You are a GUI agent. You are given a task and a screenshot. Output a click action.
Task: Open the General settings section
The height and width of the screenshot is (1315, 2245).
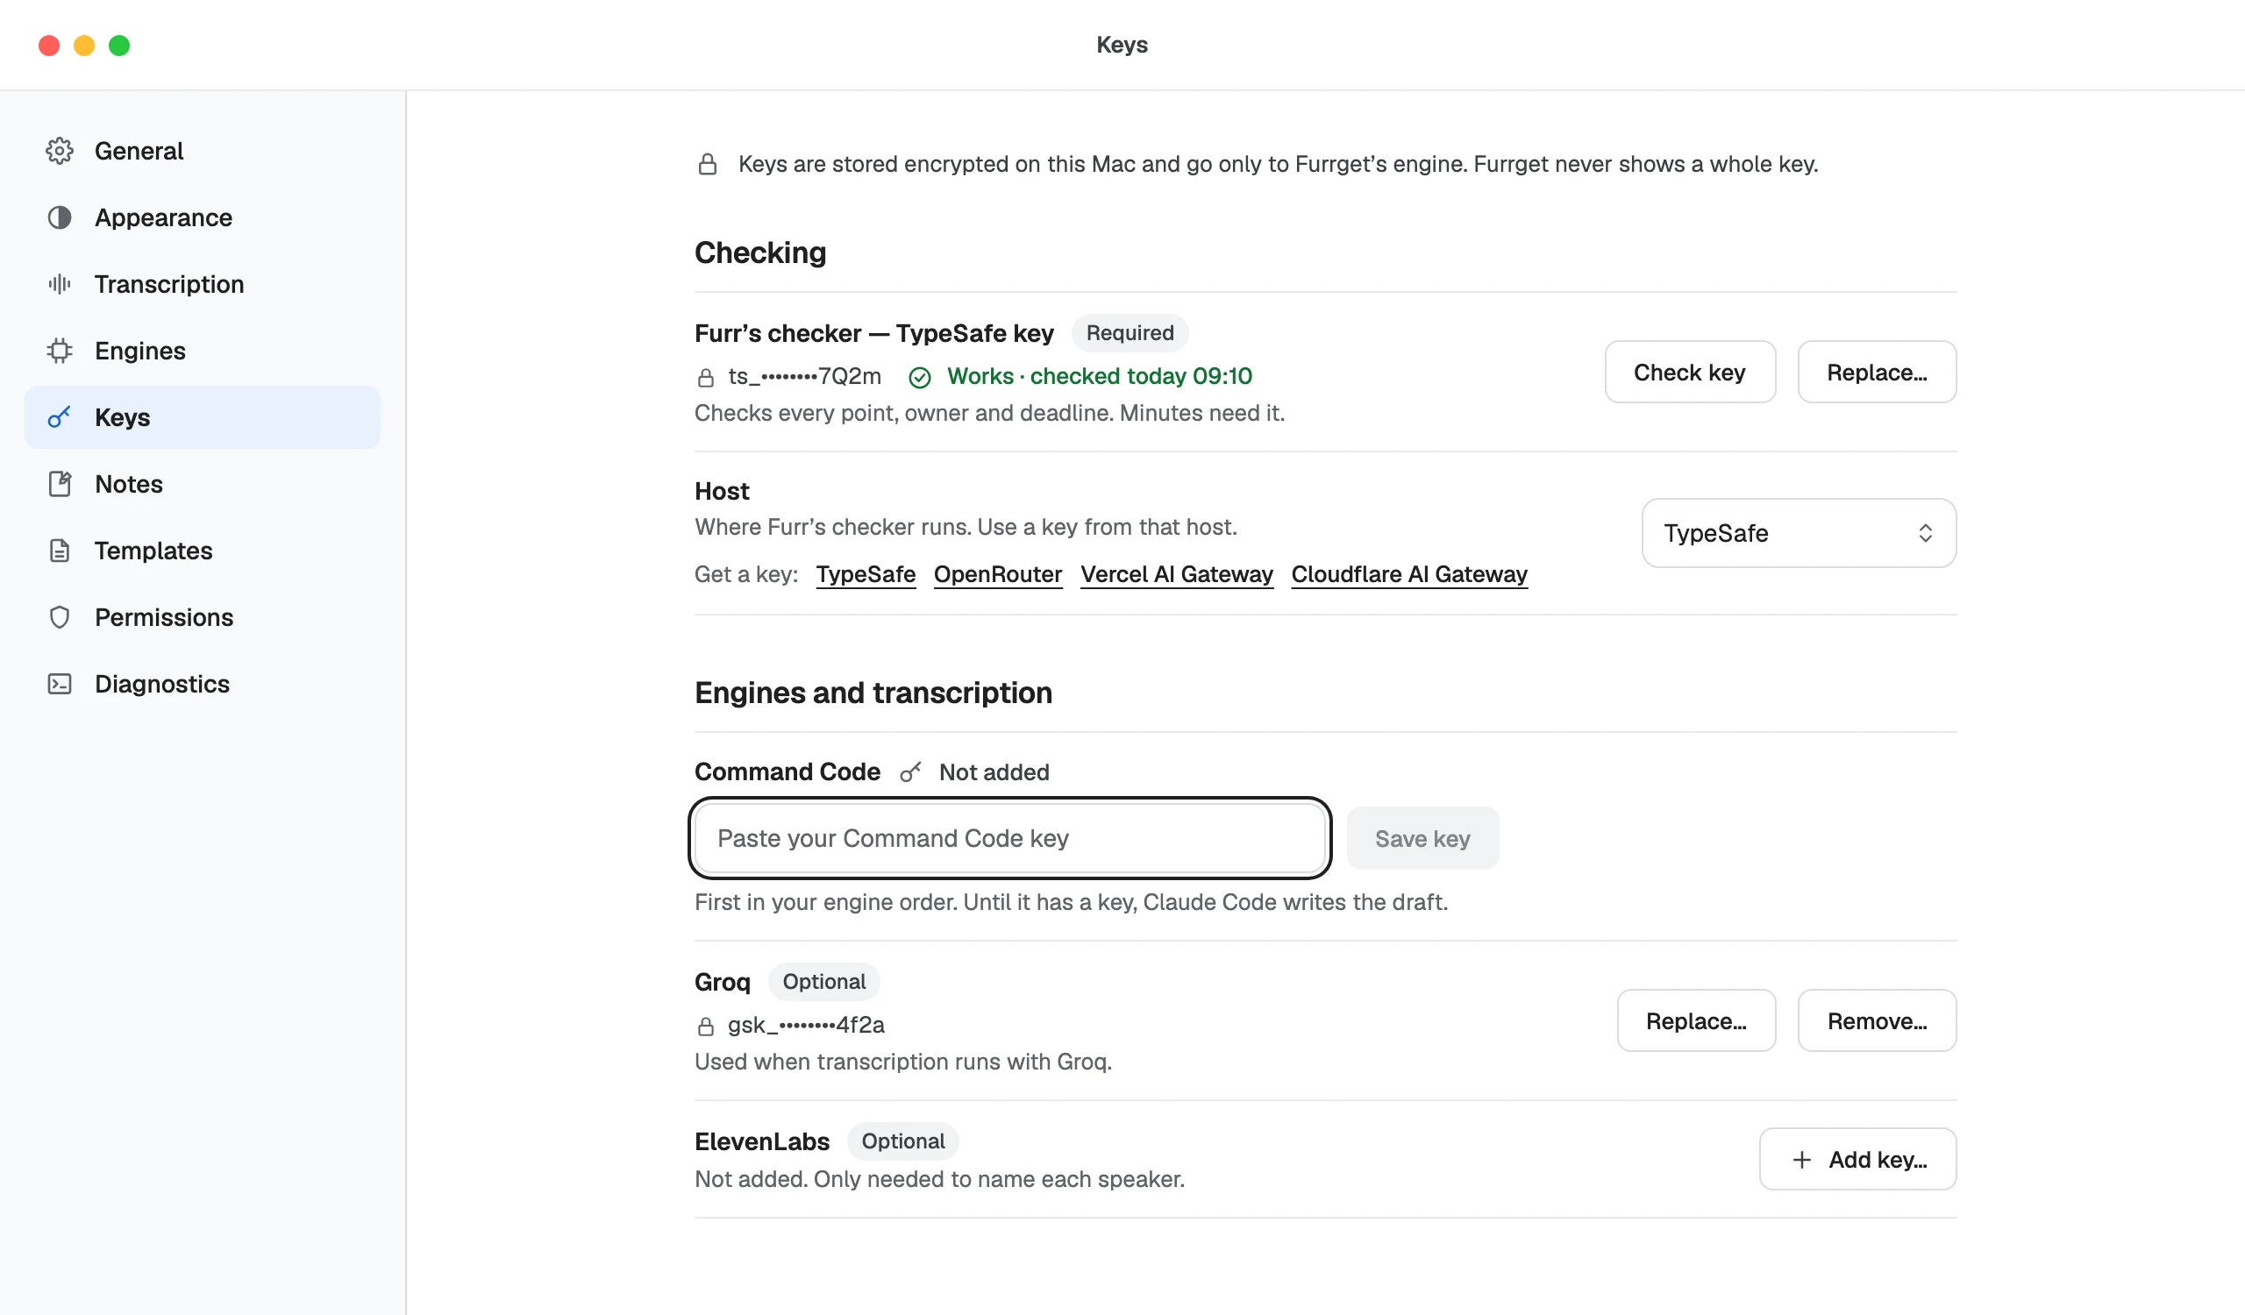(x=203, y=151)
